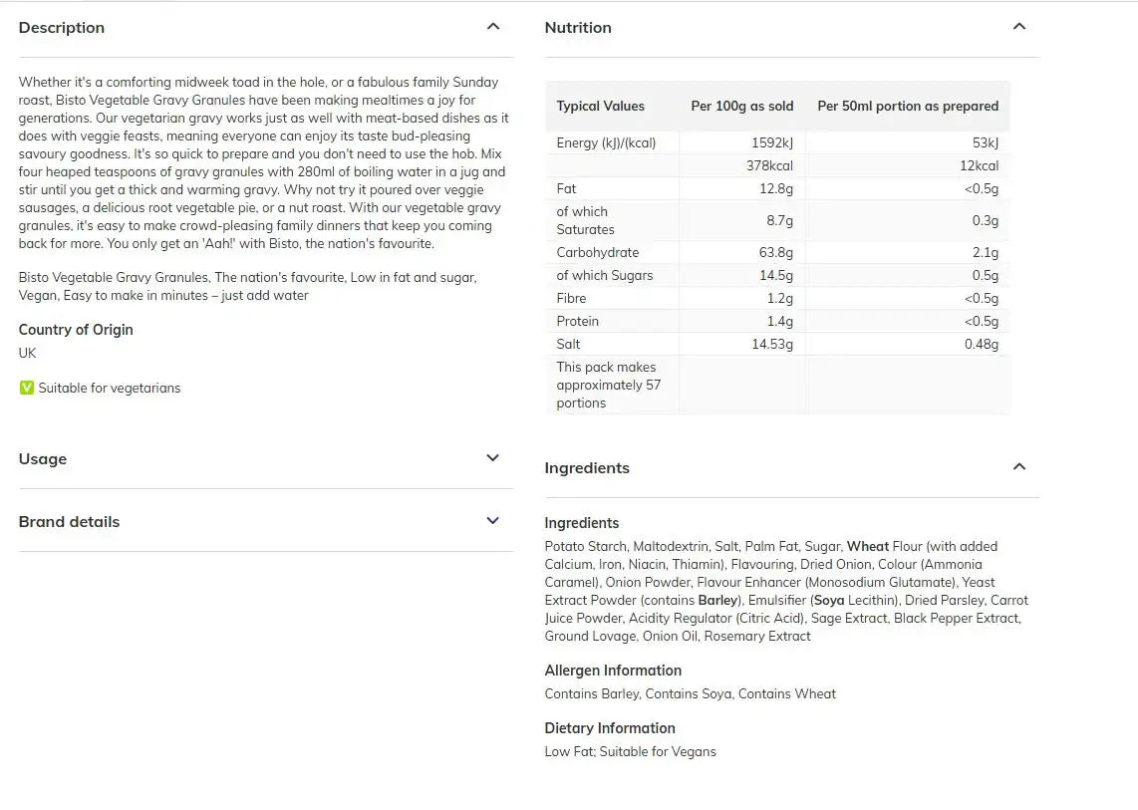Click the bold Soya allergen word
Viewport: 1138px width, 810px height.
pyautogui.click(x=829, y=600)
